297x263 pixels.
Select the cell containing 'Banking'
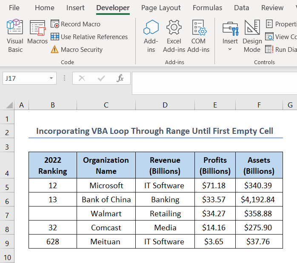(165, 199)
